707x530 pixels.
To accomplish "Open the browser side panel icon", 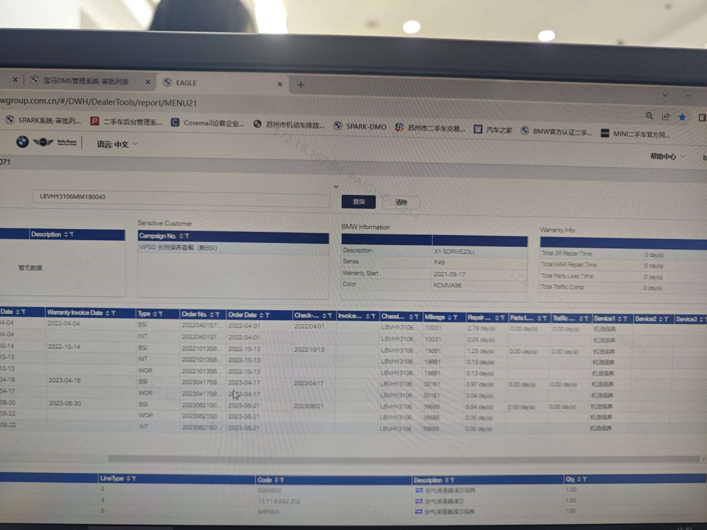I will [702, 117].
